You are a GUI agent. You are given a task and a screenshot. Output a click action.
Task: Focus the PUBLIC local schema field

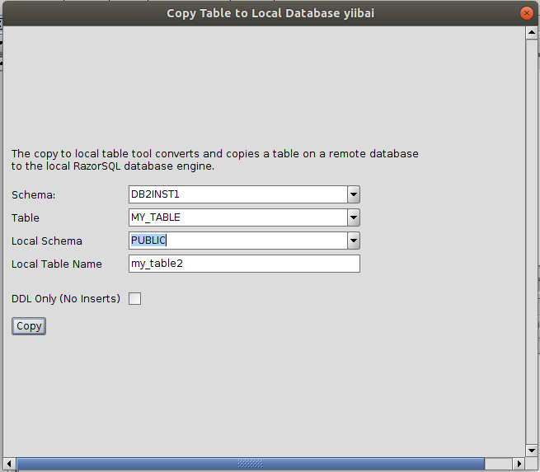pyautogui.click(x=237, y=241)
